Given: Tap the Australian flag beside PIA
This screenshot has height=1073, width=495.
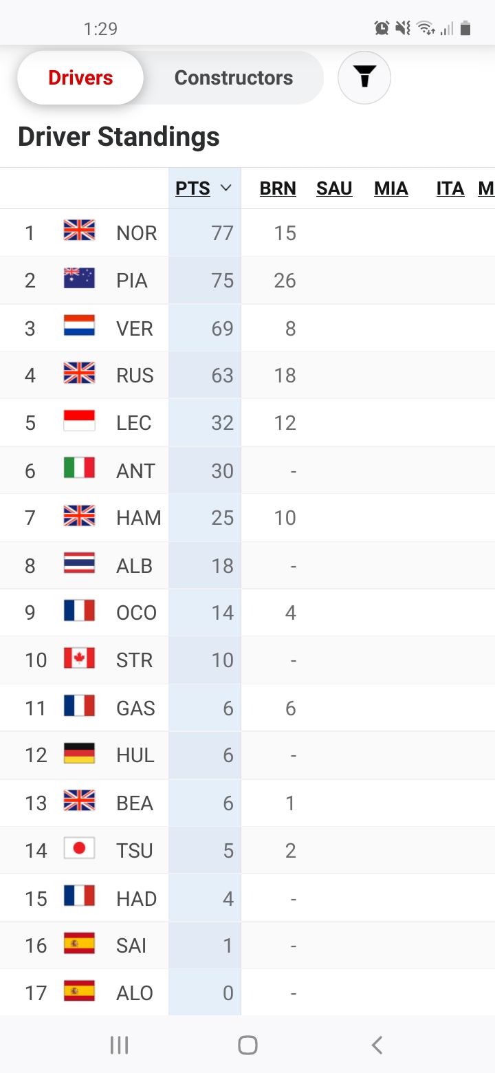Looking at the screenshot, I should point(79,277).
